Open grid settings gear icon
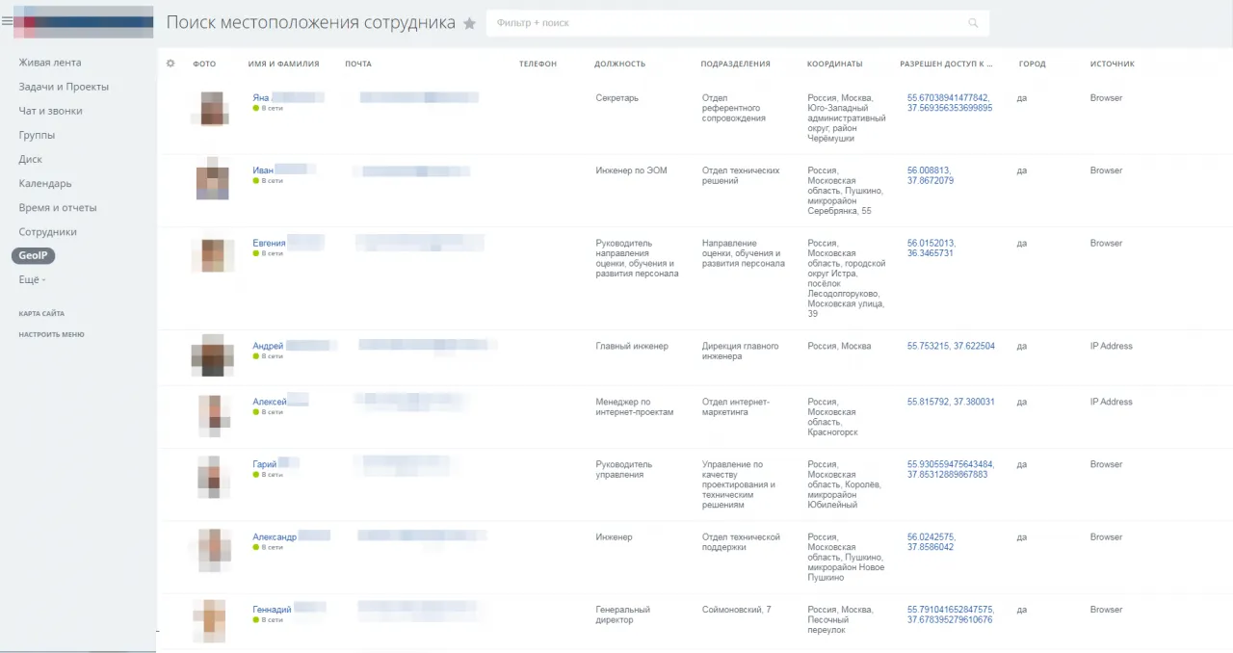The width and height of the screenshot is (1233, 653). coord(171,64)
